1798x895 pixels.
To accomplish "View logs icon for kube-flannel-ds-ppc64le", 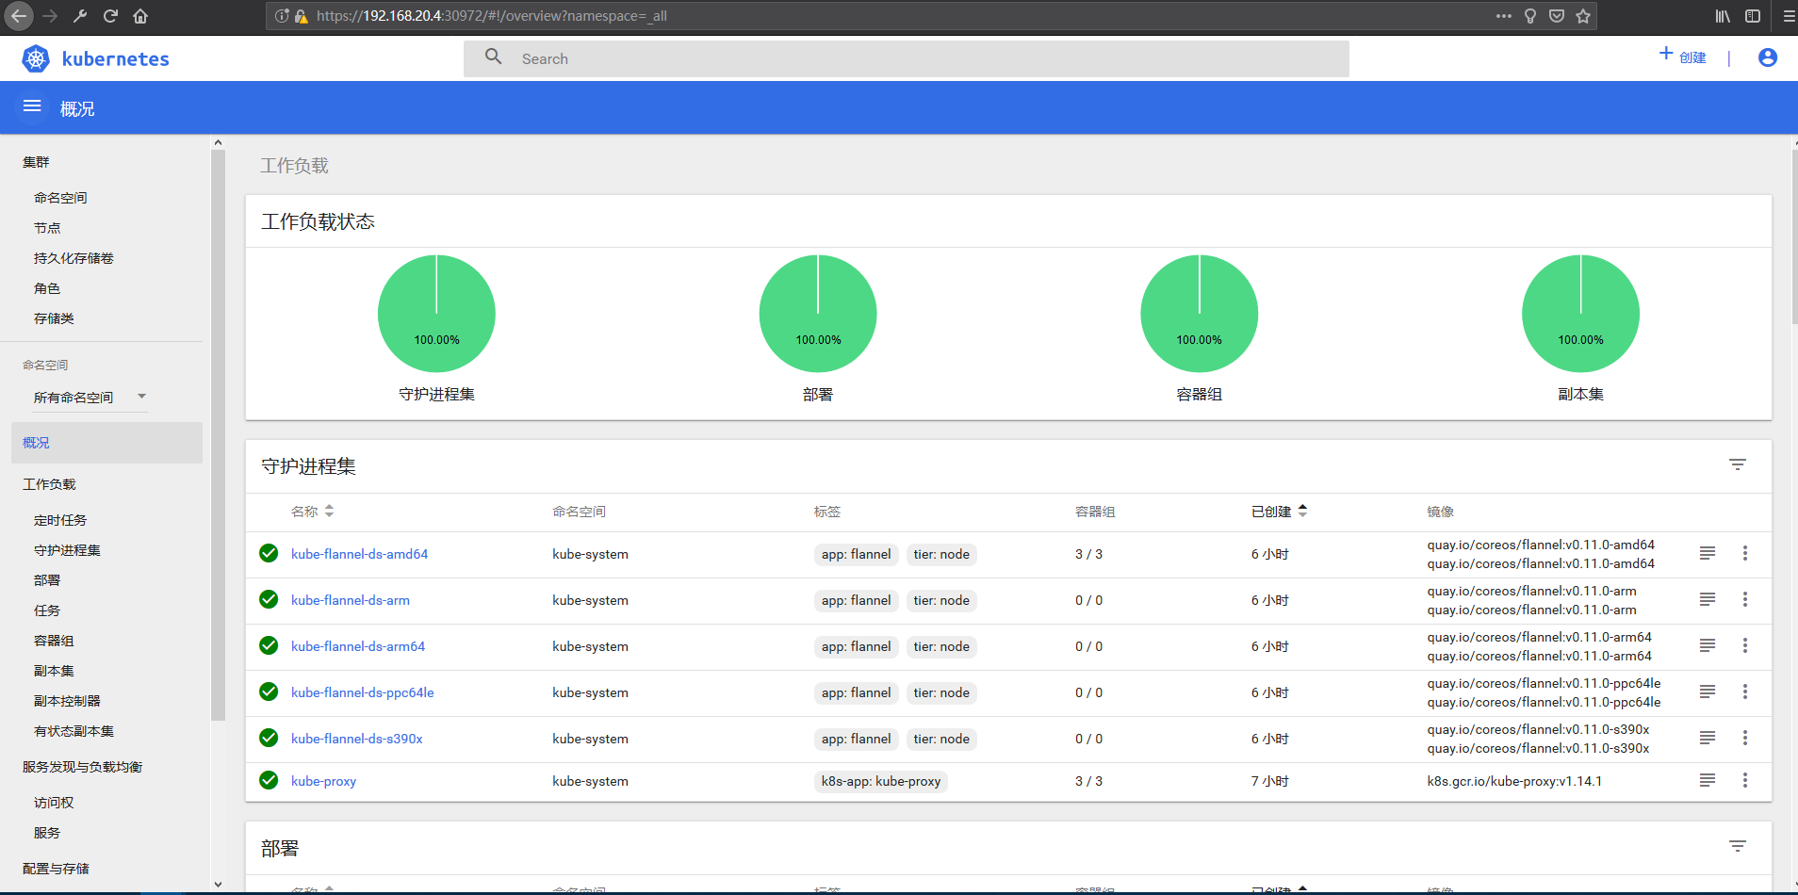I will (1708, 692).
